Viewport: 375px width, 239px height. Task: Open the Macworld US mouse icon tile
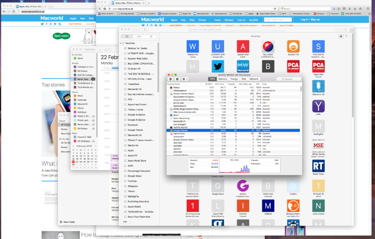[318, 86]
